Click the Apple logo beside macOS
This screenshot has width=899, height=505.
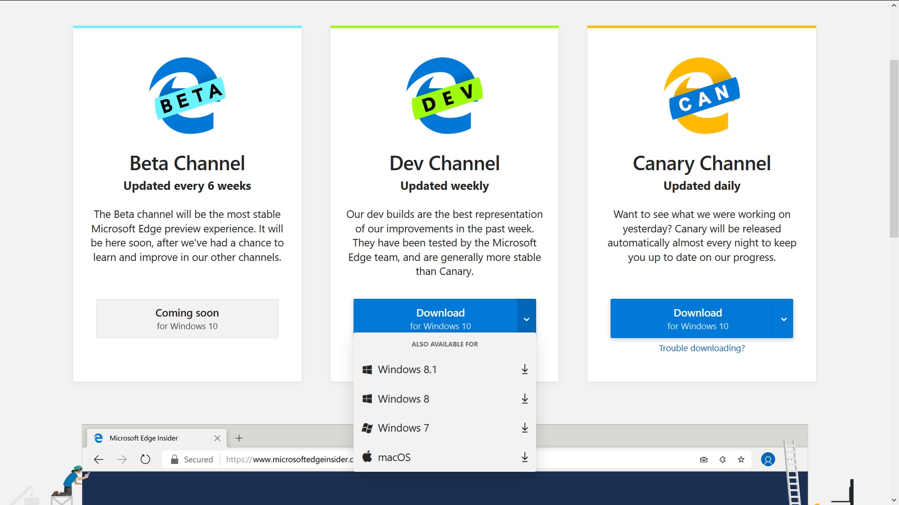tap(368, 456)
